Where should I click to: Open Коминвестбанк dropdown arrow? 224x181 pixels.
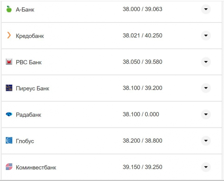[206, 167]
